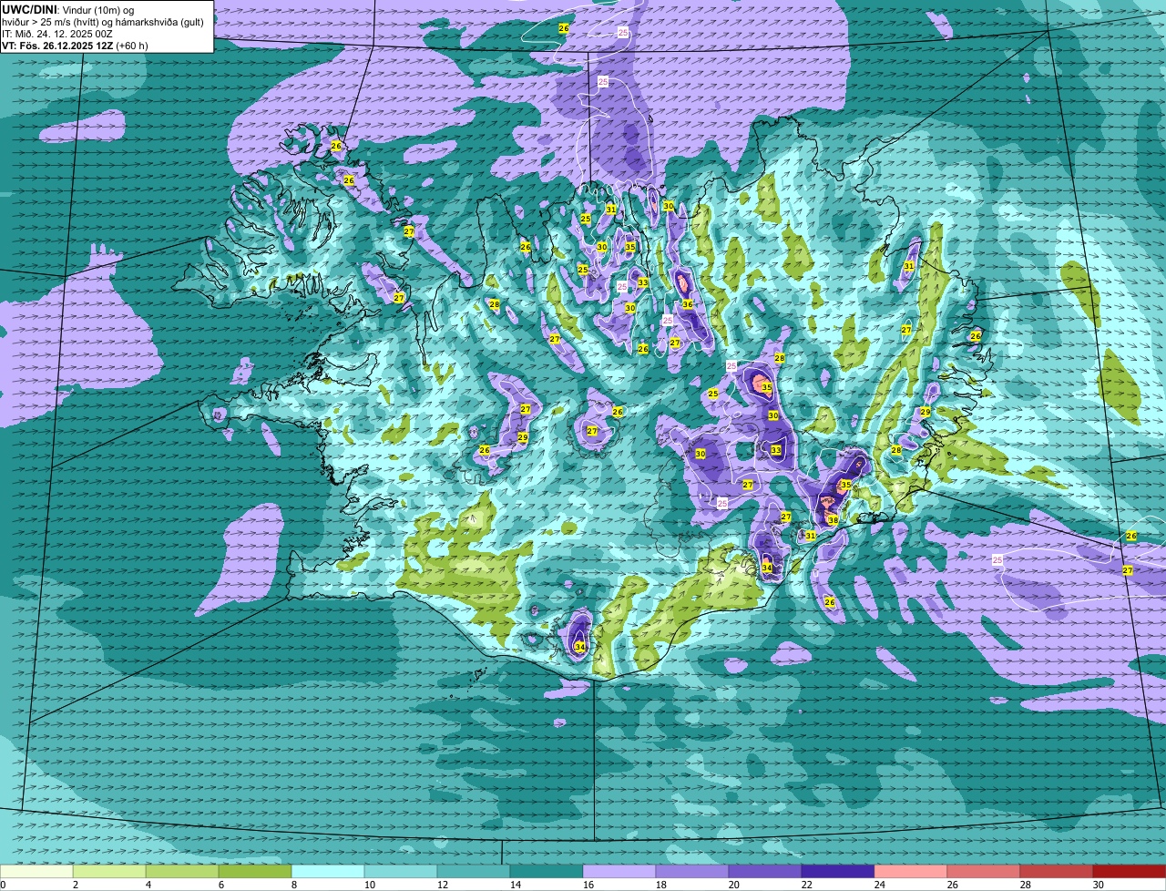
Task: Click the legend scale value 12
Action: (x=443, y=885)
